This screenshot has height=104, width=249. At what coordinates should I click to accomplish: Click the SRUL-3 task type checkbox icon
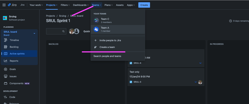coord(131,82)
